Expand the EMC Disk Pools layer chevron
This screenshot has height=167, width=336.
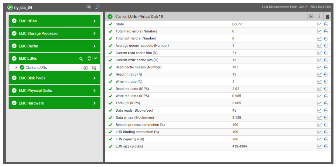95,78
